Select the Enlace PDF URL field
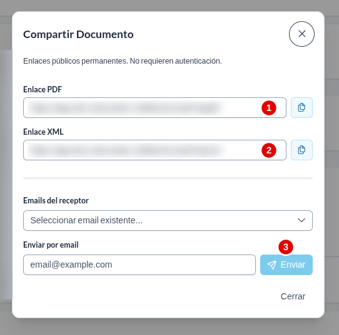 [x=154, y=107]
